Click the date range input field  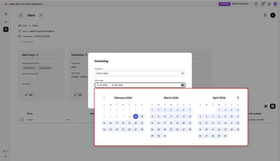pyautogui.click(x=140, y=85)
